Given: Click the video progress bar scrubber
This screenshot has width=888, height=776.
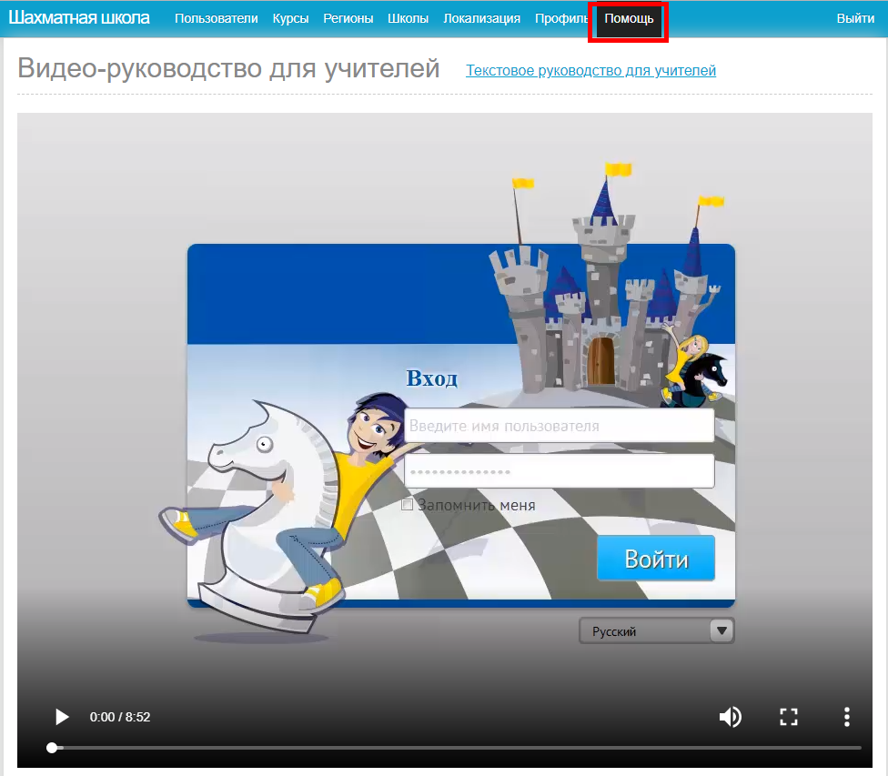Looking at the screenshot, I should coord(52,748).
